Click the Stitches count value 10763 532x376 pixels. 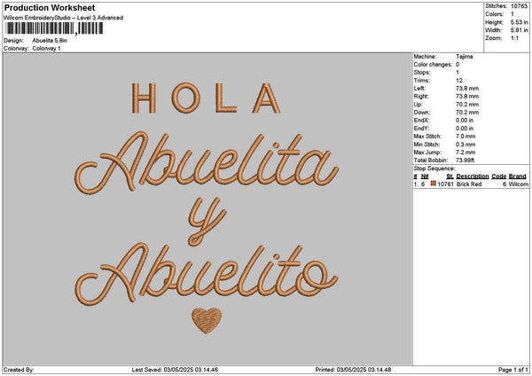[x=519, y=6]
